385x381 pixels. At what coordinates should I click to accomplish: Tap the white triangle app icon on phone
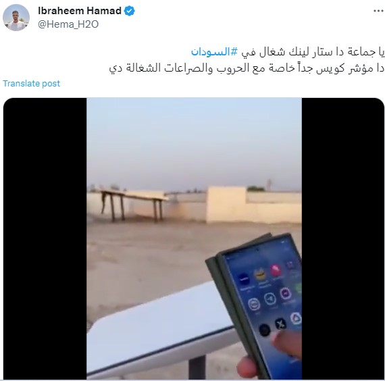click(296, 318)
